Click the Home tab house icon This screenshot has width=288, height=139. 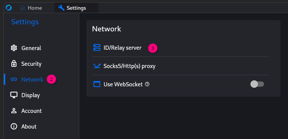tap(23, 8)
